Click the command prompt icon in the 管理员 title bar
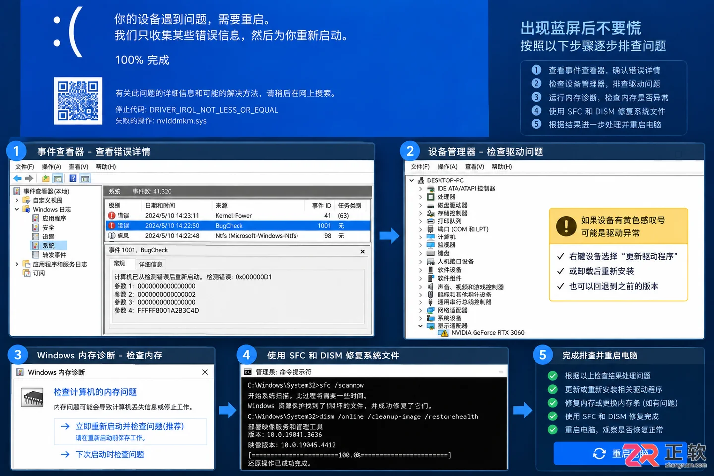 [248, 372]
